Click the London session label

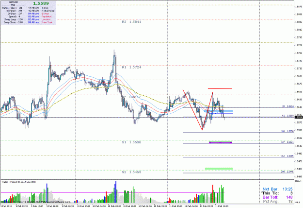(x=46, y=19)
